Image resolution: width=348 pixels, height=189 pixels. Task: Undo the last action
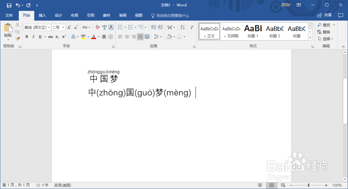coord(18,5)
